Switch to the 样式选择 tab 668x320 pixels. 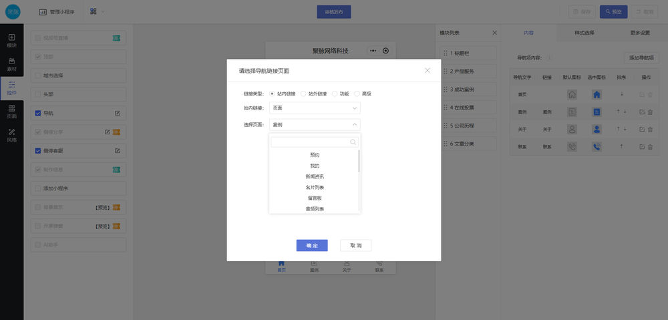[x=584, y=33]
